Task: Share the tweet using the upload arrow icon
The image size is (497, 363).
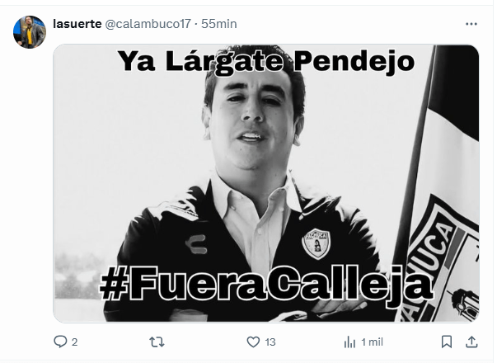Action: coord(471,342)
